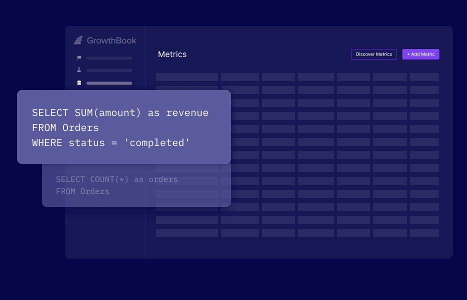
Task: Click the highlighted third sidebar navigation item
Action: pyautogui.click(x=109, y=83)
